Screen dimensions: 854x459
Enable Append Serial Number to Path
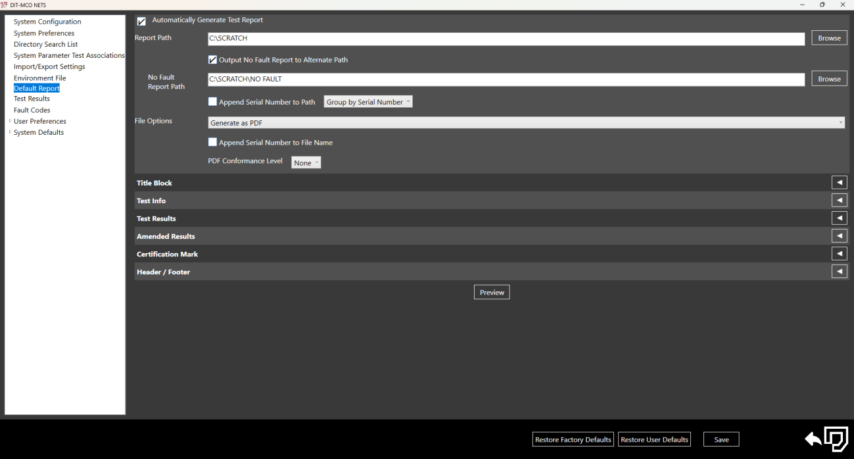212,102
